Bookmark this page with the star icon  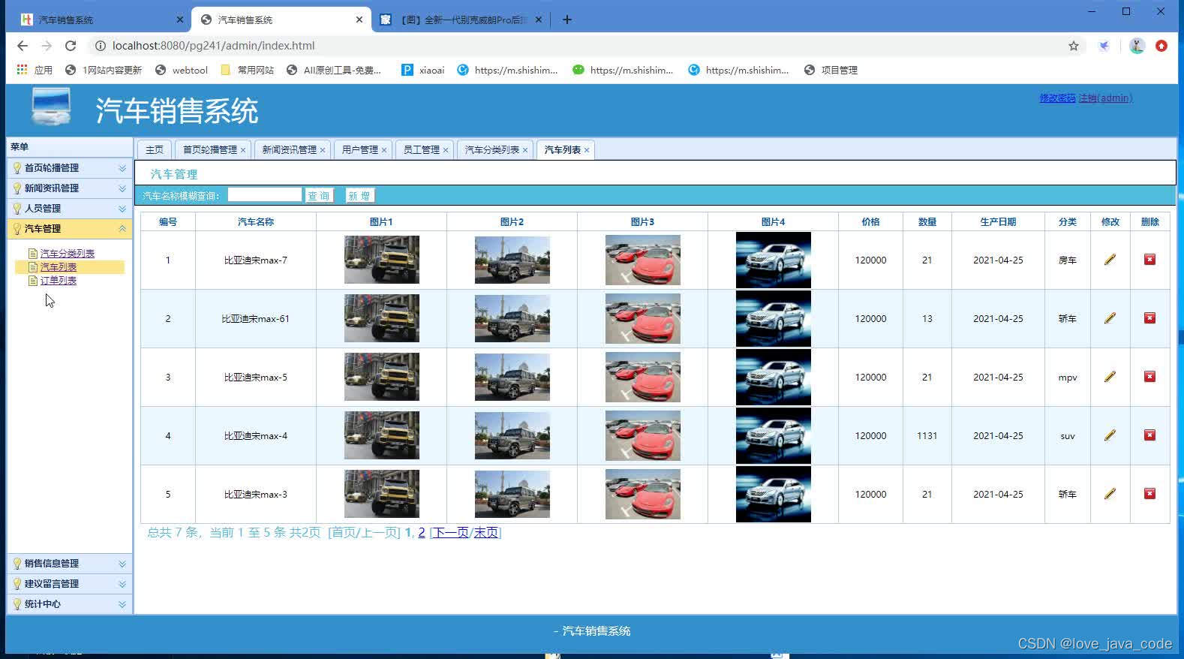click(1074, 46)
